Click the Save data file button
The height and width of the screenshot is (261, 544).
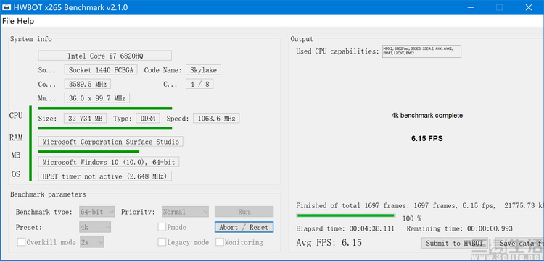click(519, 243)
